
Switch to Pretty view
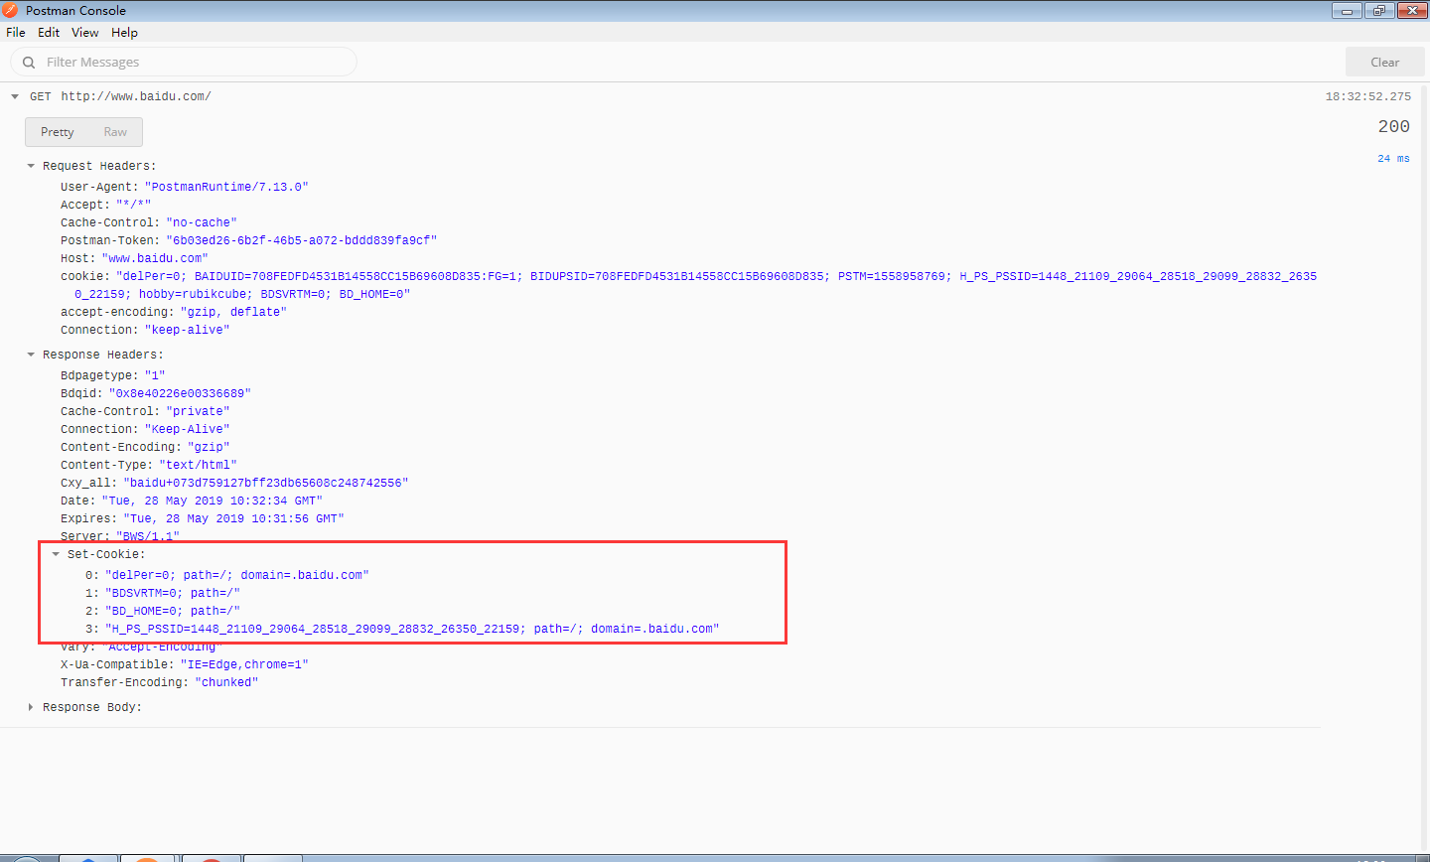point(58,132)
